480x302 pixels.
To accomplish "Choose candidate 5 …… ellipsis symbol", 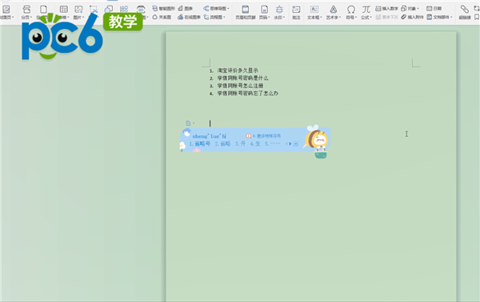I will coord(273,144).
